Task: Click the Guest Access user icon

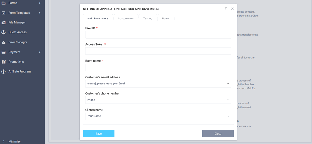Action: pos(3,32)
